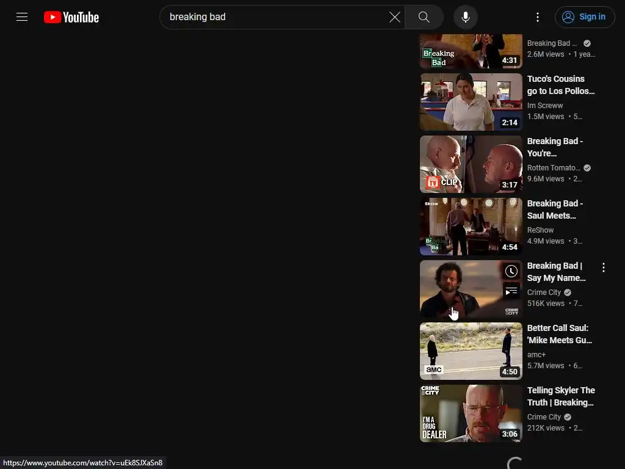Click the 9.6M views text
625x469 pixels.
pos(545,179)
